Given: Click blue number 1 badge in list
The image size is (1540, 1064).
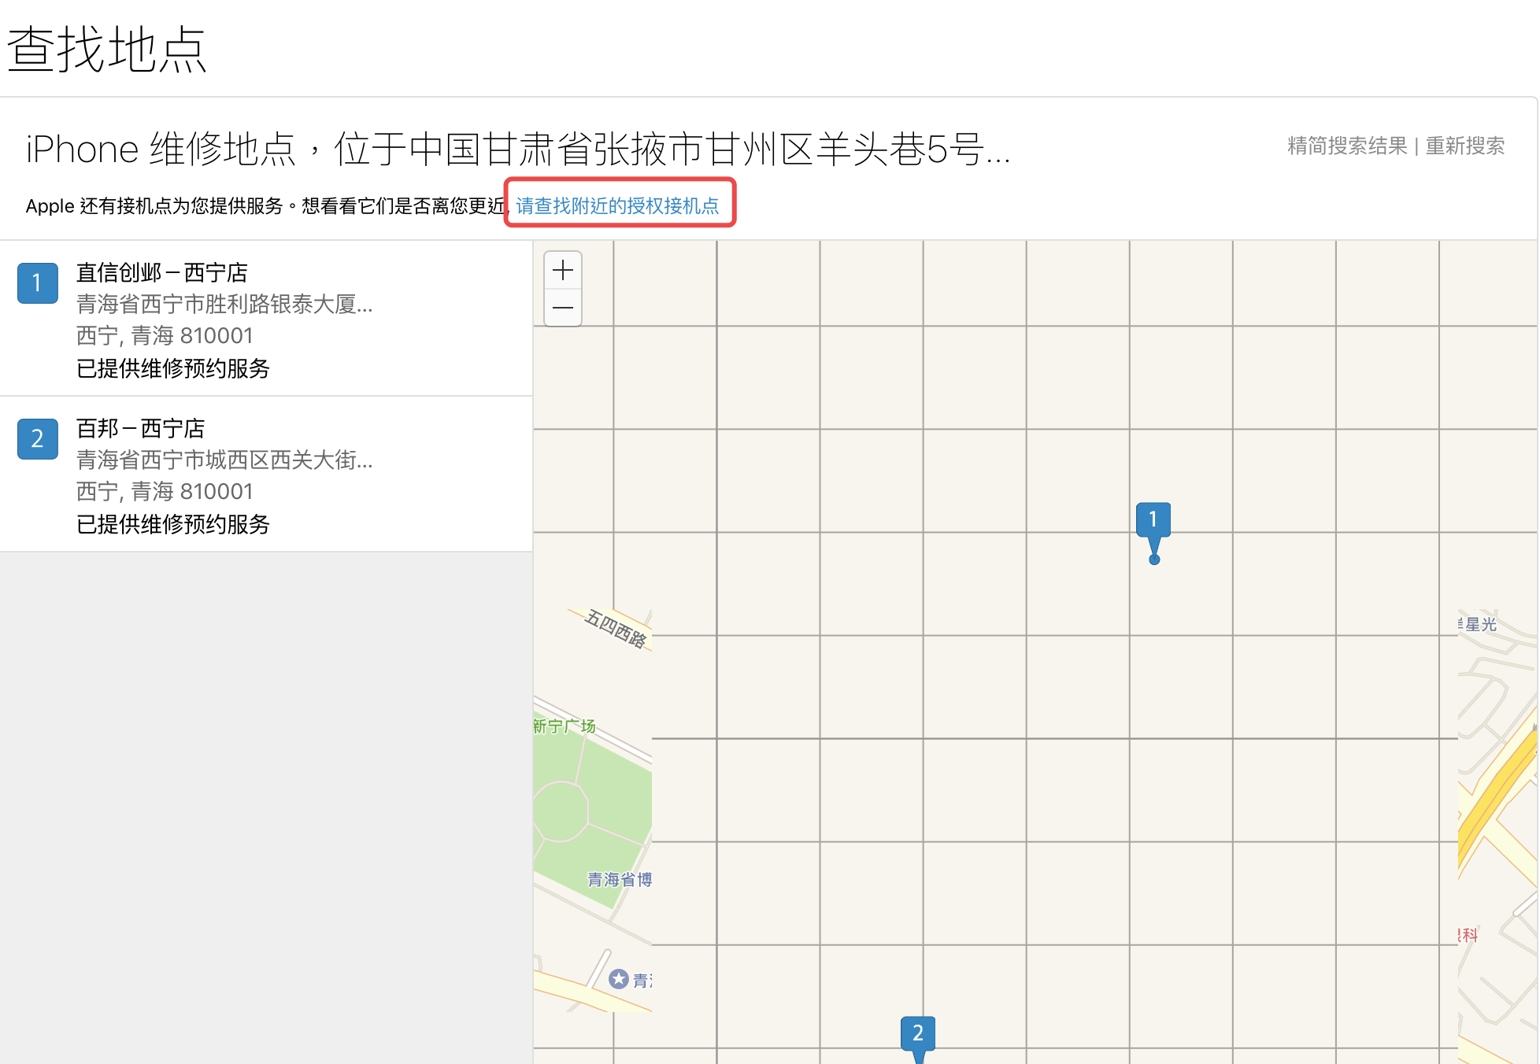Looking at the screenshot, I should click(x=37, y=283).
